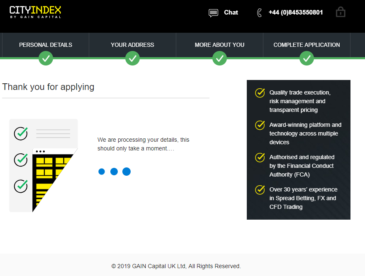Click the 'Award-winning platform and technology' text
Image resolution: width=365 pixels, height=276 pixels.
click(305, 133)
